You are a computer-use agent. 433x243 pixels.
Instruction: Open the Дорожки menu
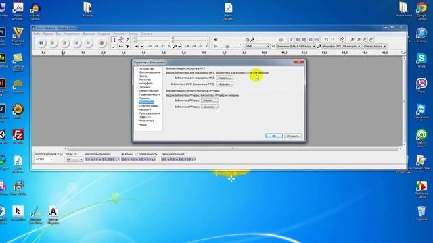pos(89,34)
